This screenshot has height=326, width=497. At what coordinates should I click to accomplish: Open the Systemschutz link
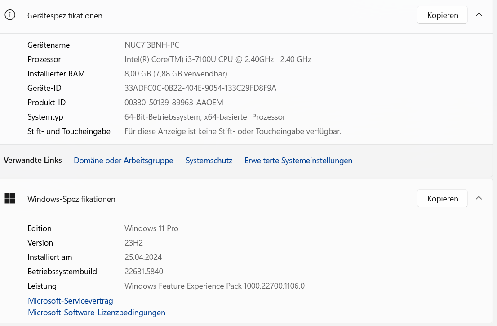(x=209, y=161)
